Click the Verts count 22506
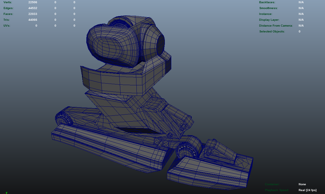 click(x=33, y=2)
